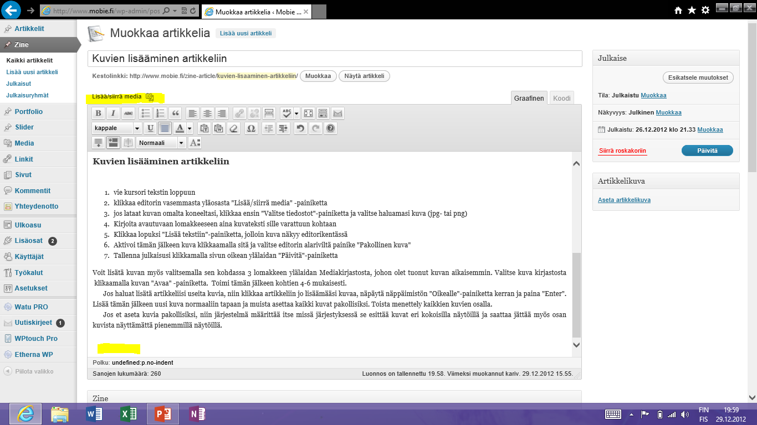Click the paste from Word icon

(x=218, y=128)
